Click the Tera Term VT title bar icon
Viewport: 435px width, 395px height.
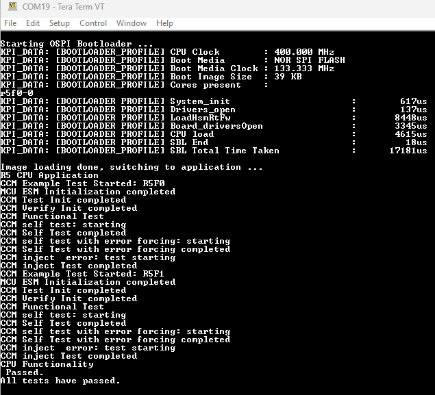pyautogui.click(x=12, y=6)
